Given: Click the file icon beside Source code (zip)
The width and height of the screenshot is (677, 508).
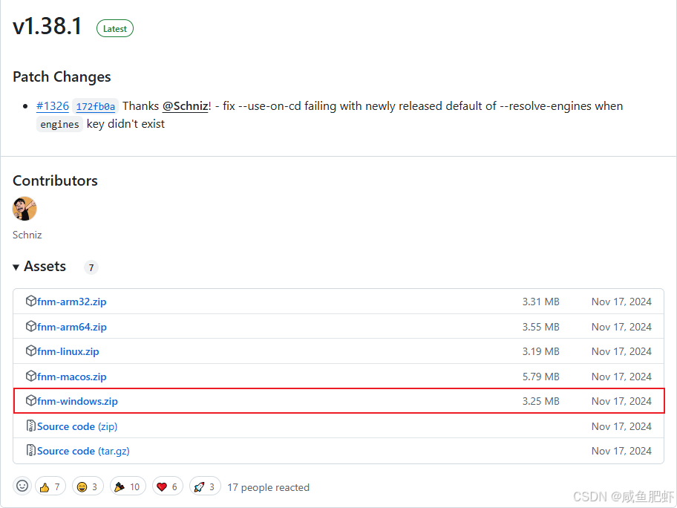Looking at the screenshot, I should coord(30,426).
